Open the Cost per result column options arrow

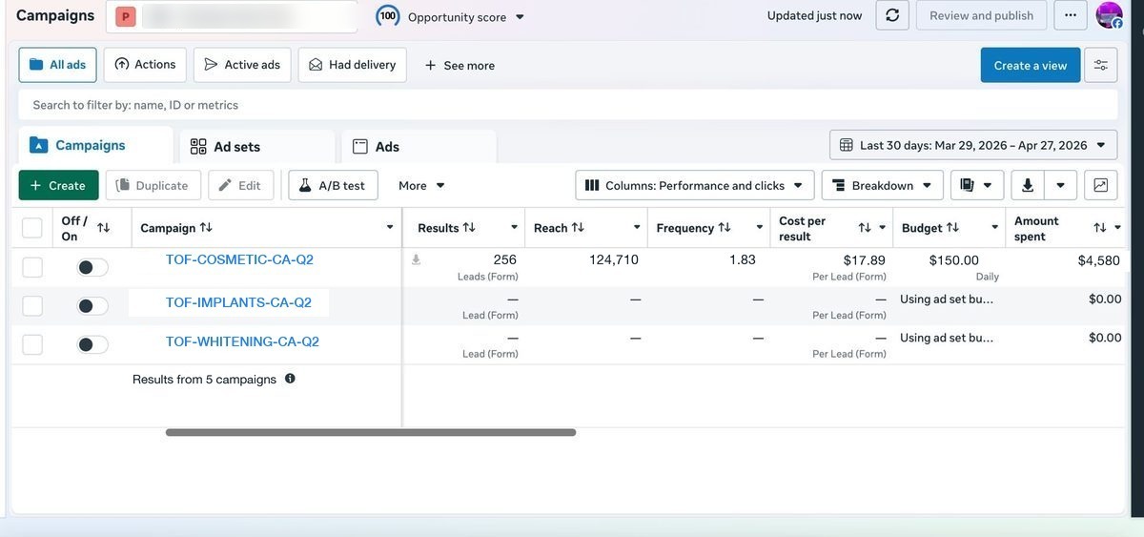pyautogui.click(x=882, y=228)
